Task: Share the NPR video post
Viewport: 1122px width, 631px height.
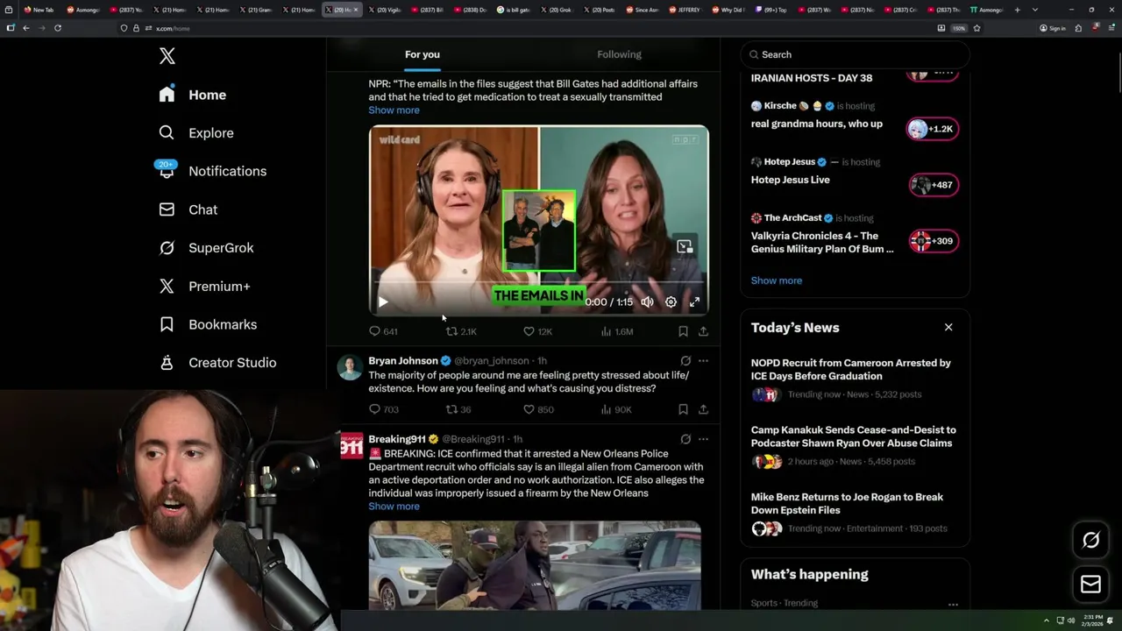Action: [x=703, y=331]
